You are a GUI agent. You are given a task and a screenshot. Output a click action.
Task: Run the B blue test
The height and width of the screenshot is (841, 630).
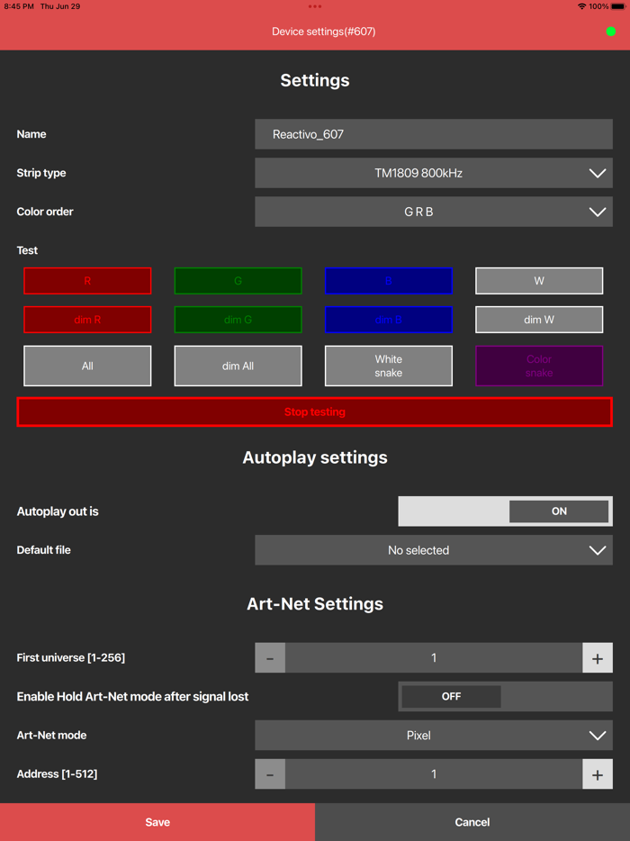[x=389, y=281]
